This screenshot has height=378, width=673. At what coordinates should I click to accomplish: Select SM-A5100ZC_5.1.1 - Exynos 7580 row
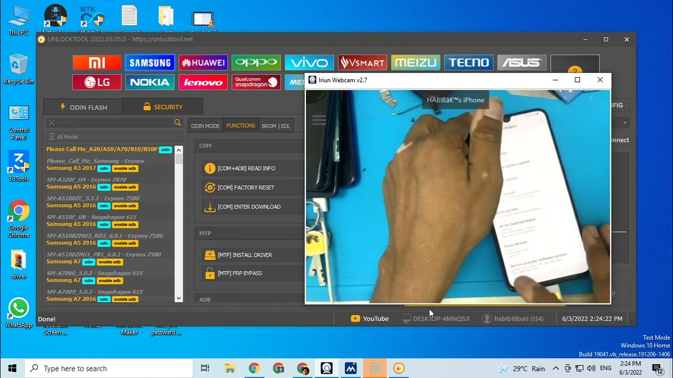tap(93, 198)
